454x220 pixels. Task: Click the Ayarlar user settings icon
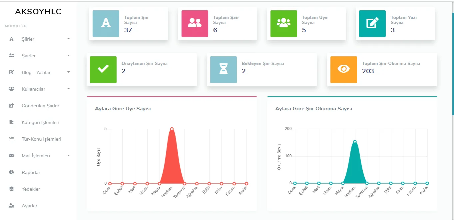(x=11, y=206)
